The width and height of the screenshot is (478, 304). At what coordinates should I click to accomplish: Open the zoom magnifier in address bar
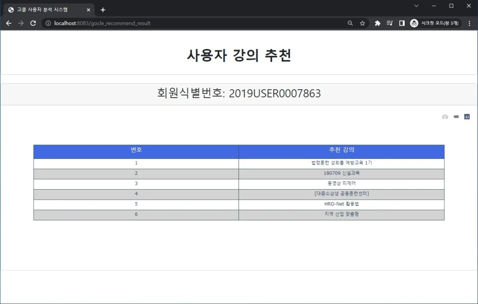pyautogui.click(x=350, y=23)
